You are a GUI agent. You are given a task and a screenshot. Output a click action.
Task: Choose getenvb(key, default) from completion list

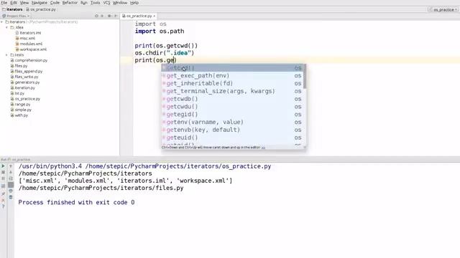[x=233, y=130]
